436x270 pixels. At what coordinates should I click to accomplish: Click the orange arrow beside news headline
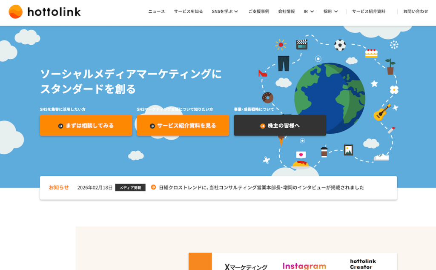coord(153,187)
